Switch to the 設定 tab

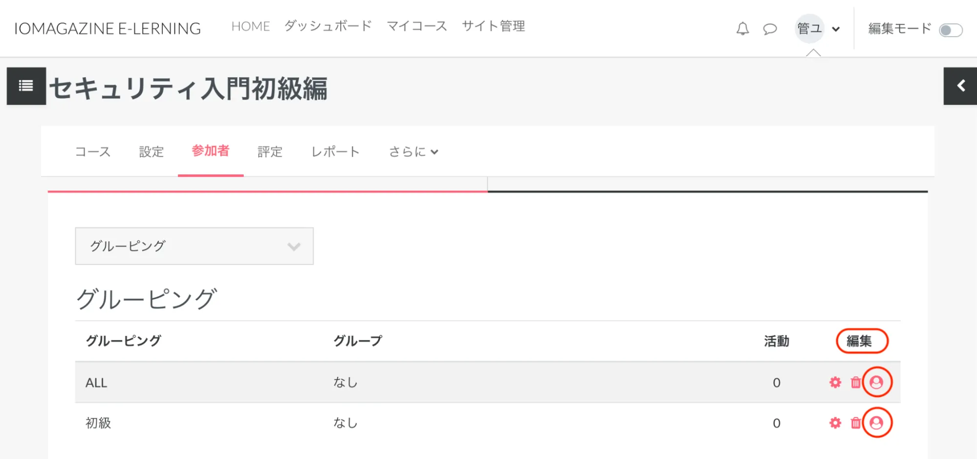click(152, 152)
